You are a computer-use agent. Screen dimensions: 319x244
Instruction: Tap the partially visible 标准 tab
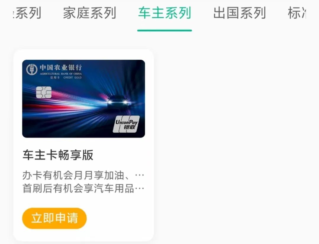(x=297, y=13)
